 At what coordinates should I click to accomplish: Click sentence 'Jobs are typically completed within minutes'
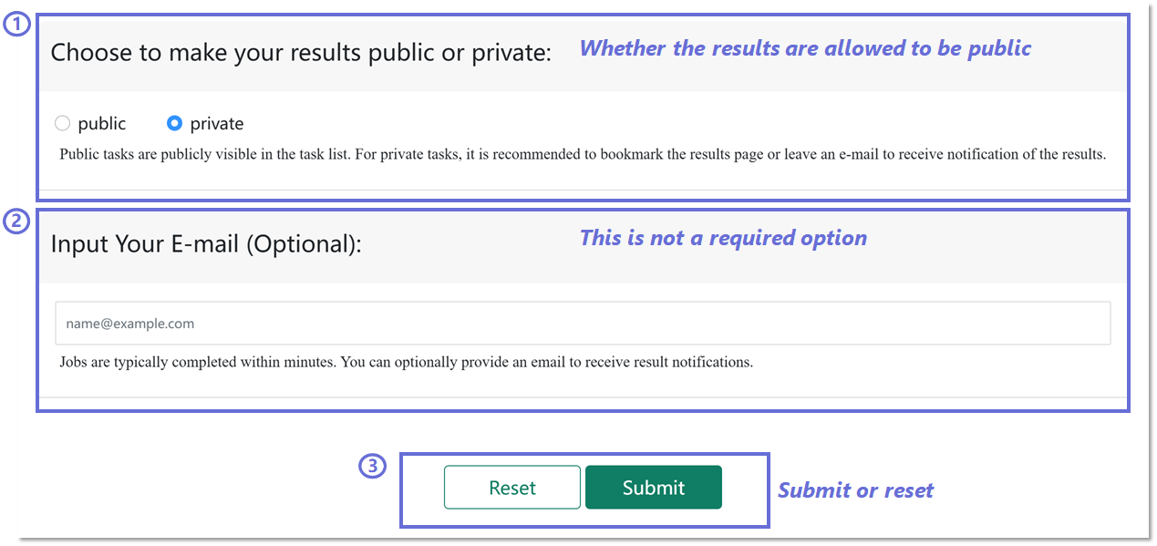click(198, 362)
